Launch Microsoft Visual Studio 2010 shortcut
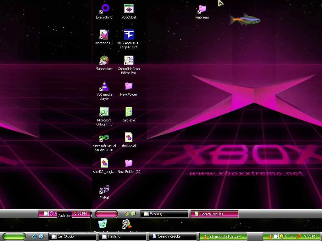Viewport: 322px width, 241px height. (104, 142)
